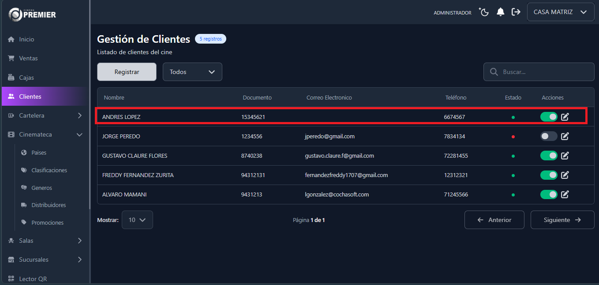Edit the FREDDY FERNANDEZ ZURITA record
The height and width of the screenshot is (285, 599).
565,175
